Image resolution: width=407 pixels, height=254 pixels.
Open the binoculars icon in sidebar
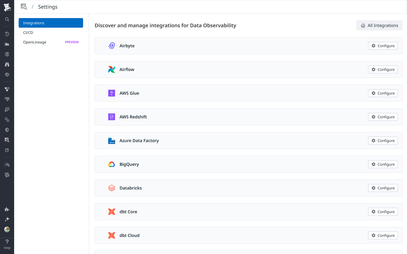(7, 64)
